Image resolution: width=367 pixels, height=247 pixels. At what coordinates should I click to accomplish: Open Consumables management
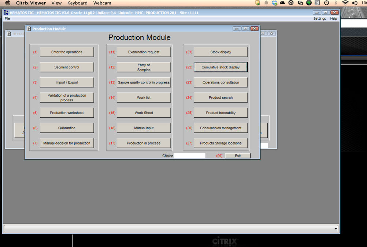tap(220, 128)
